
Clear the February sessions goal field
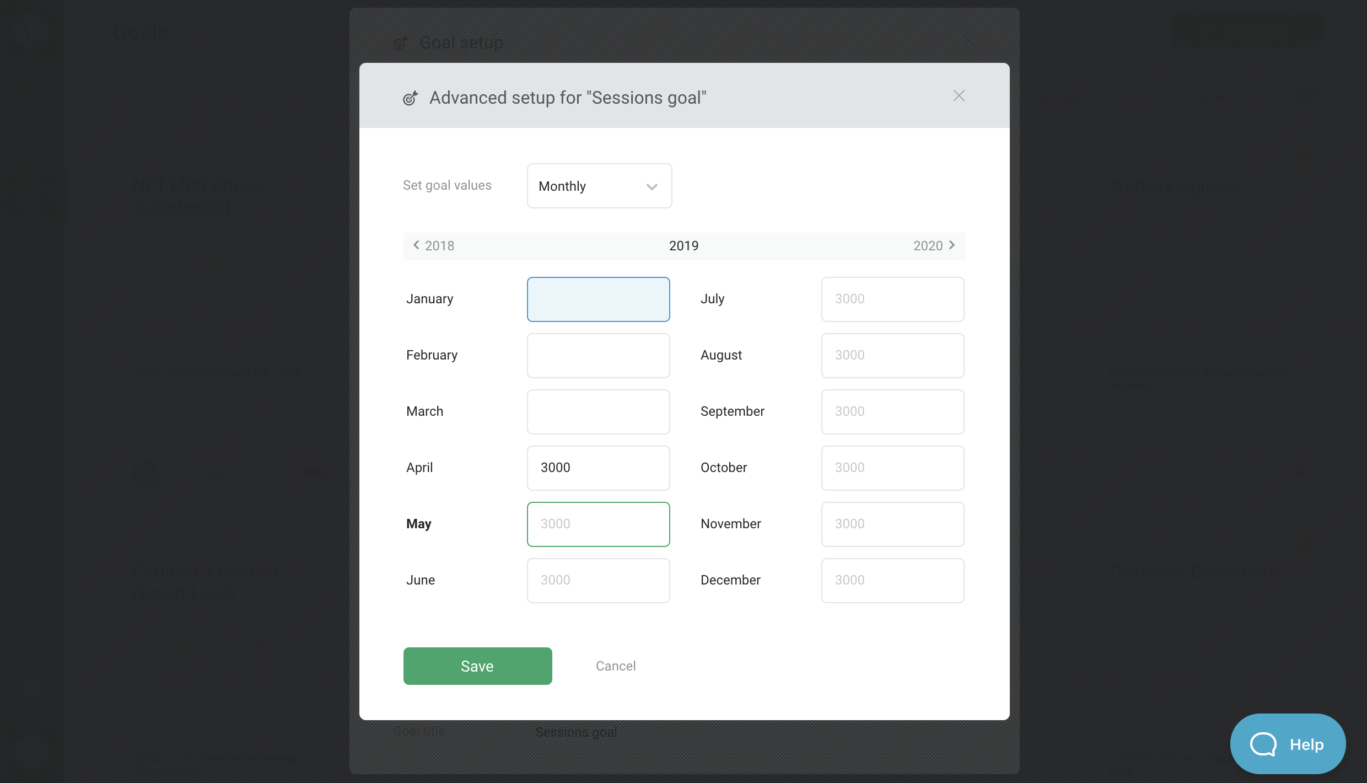click(598, 355)
